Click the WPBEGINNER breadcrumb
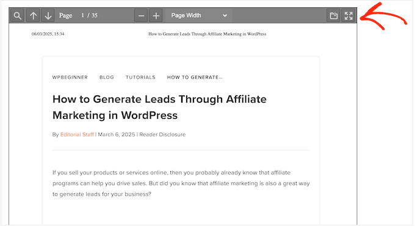The height and width of the screenshot is (226, 415). pyautogui.click(x=70, y=77)
